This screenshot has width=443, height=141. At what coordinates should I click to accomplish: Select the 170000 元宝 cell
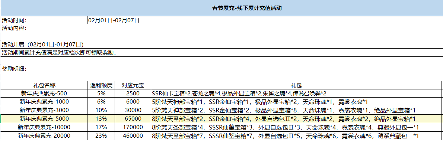tap(133, 127)
